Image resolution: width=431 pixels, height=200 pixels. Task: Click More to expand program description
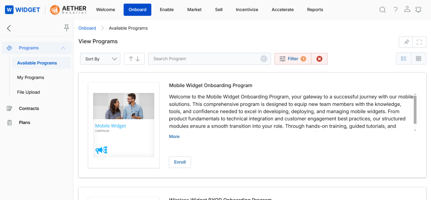174,136
